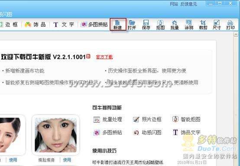Select the 瘦脸瘦身 face thumbnail
The height and width of the screenshot is (166, 240).
[x=56, y=135]
